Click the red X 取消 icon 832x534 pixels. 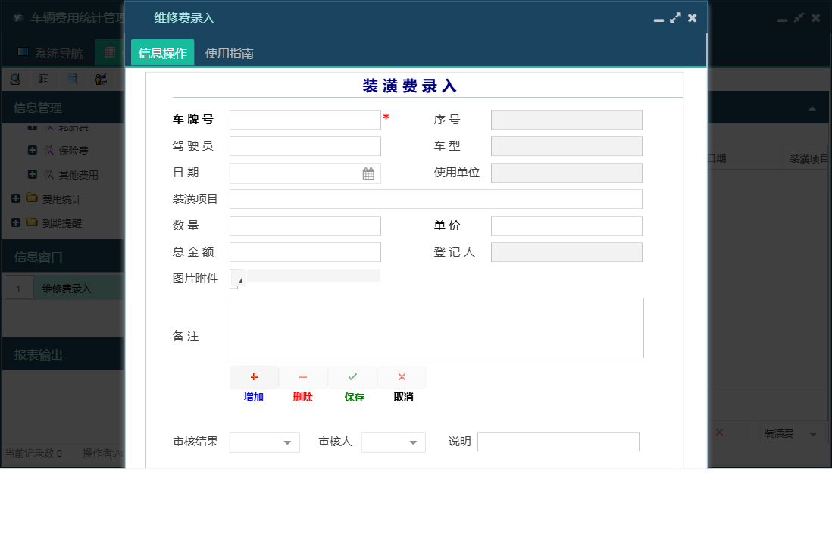402,376
